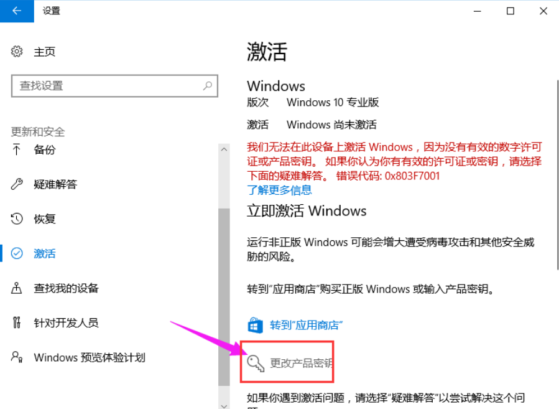This screenshot has width=559, height=409.
Task: Open 查找我的设备 person locator icon
Action: click(16, 288)
